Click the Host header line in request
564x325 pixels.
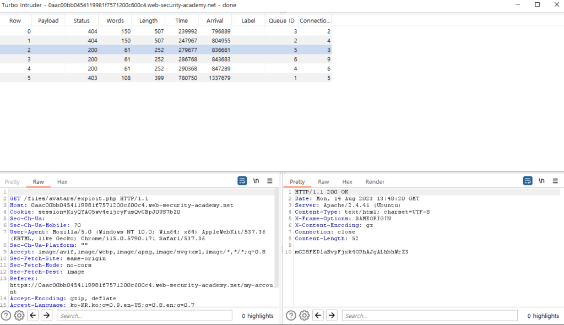(122, 205)
